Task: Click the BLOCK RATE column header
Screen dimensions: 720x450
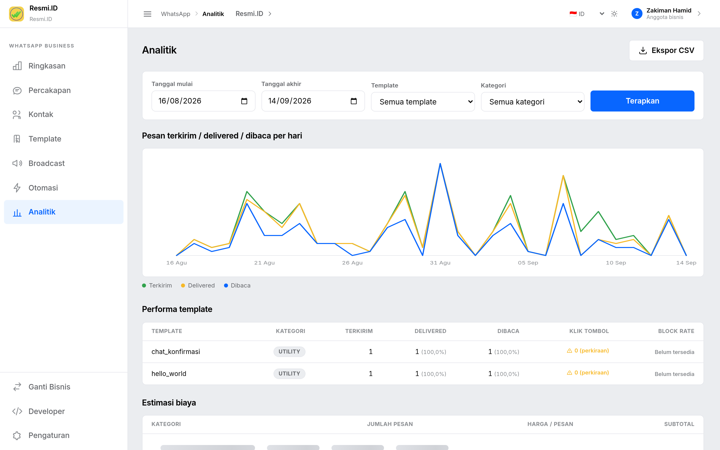Action: click(676, 331)
